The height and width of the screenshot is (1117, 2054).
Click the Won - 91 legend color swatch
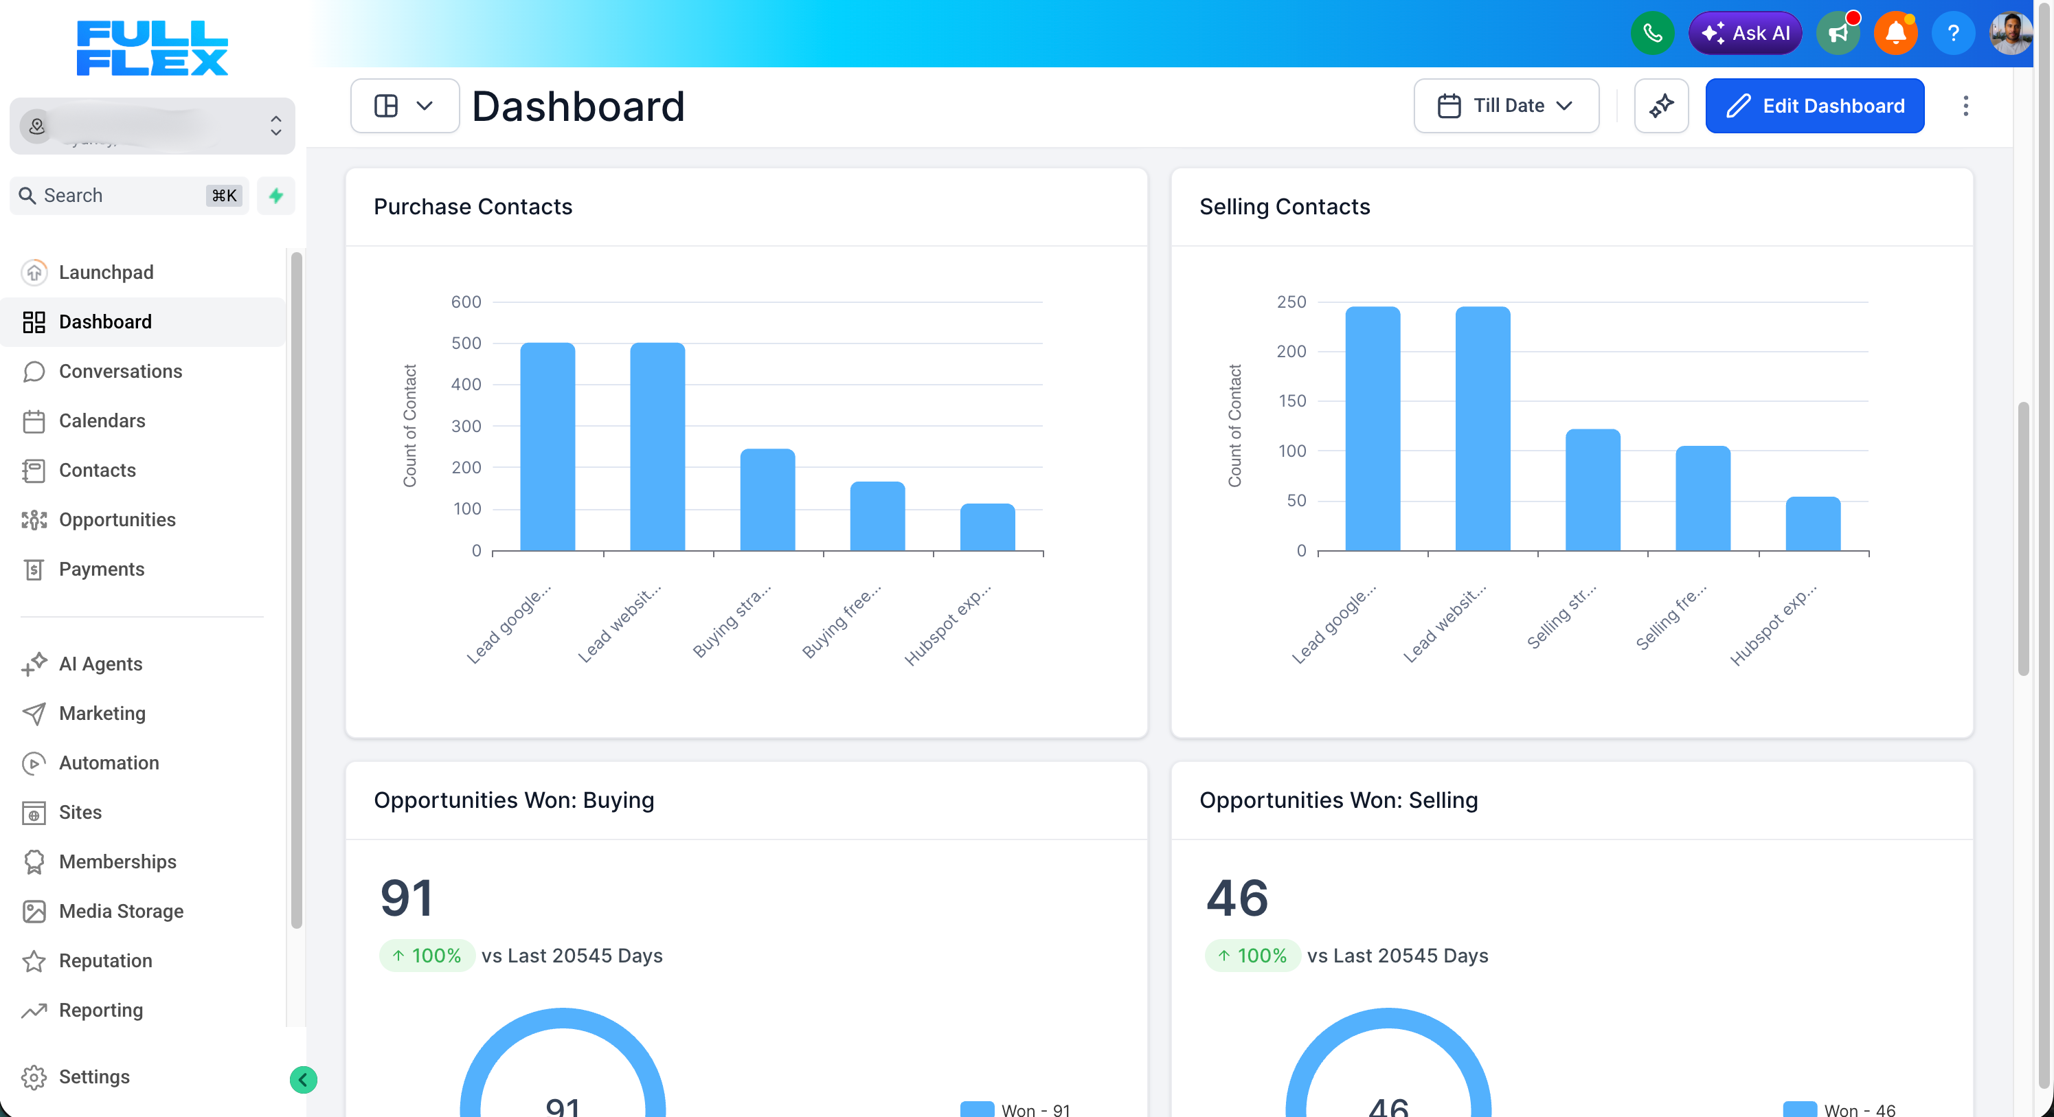pos(976,1109)
